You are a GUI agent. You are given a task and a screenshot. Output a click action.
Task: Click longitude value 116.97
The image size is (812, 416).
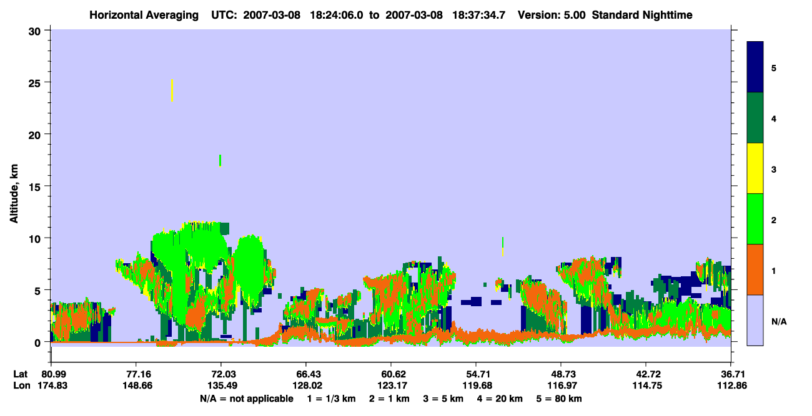(561, 385)
